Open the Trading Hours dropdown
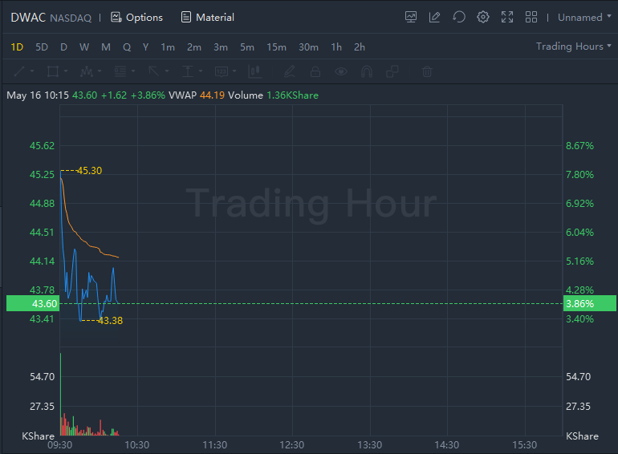Viewport: 618px width, 454px height. pos(574,47)
